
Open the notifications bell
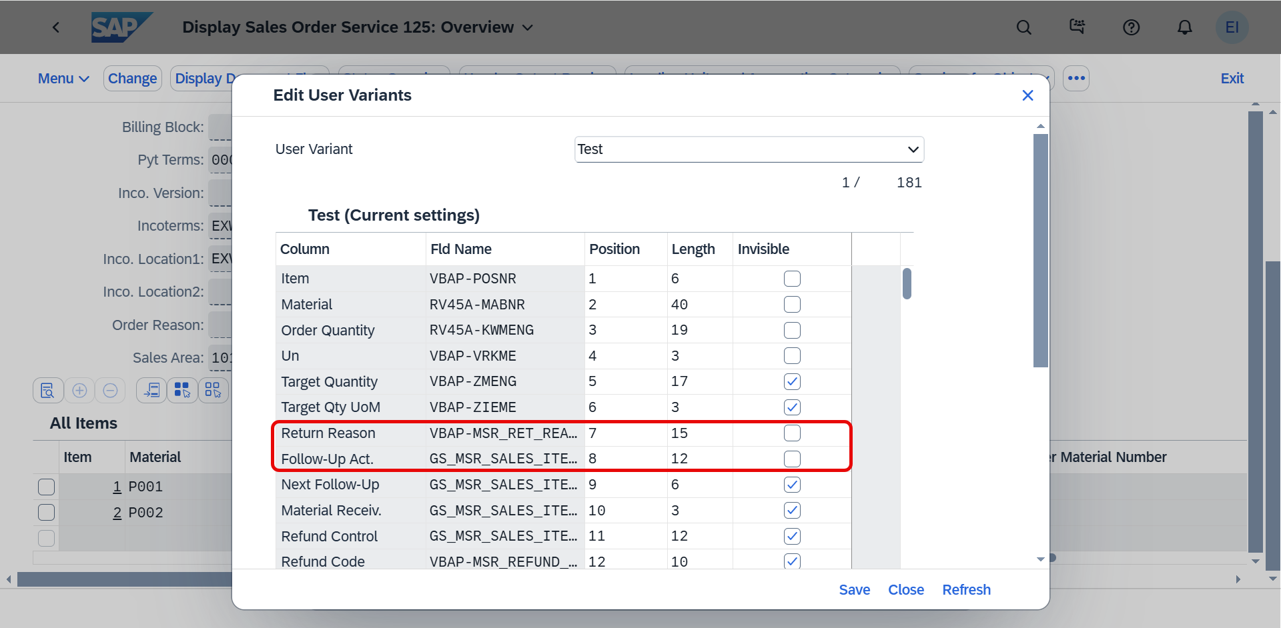point(1184,27)
